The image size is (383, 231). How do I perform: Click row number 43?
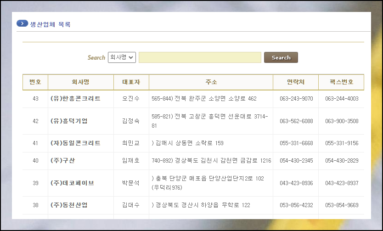coord(36,98)
